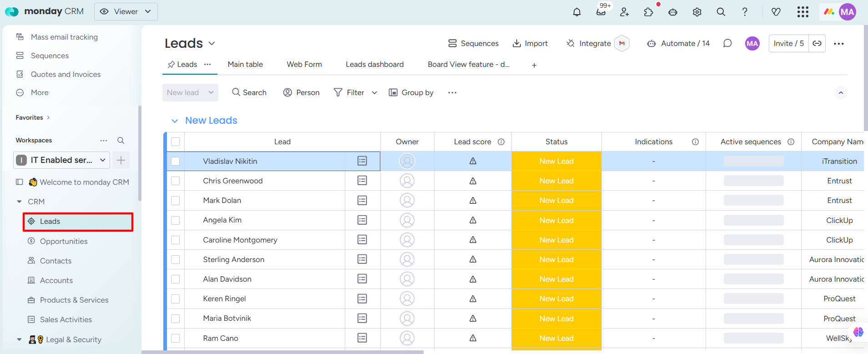This screenshot has width=868, height=354.
Task: Open the top bar robot assistant icon
Action: pos(673,12)
